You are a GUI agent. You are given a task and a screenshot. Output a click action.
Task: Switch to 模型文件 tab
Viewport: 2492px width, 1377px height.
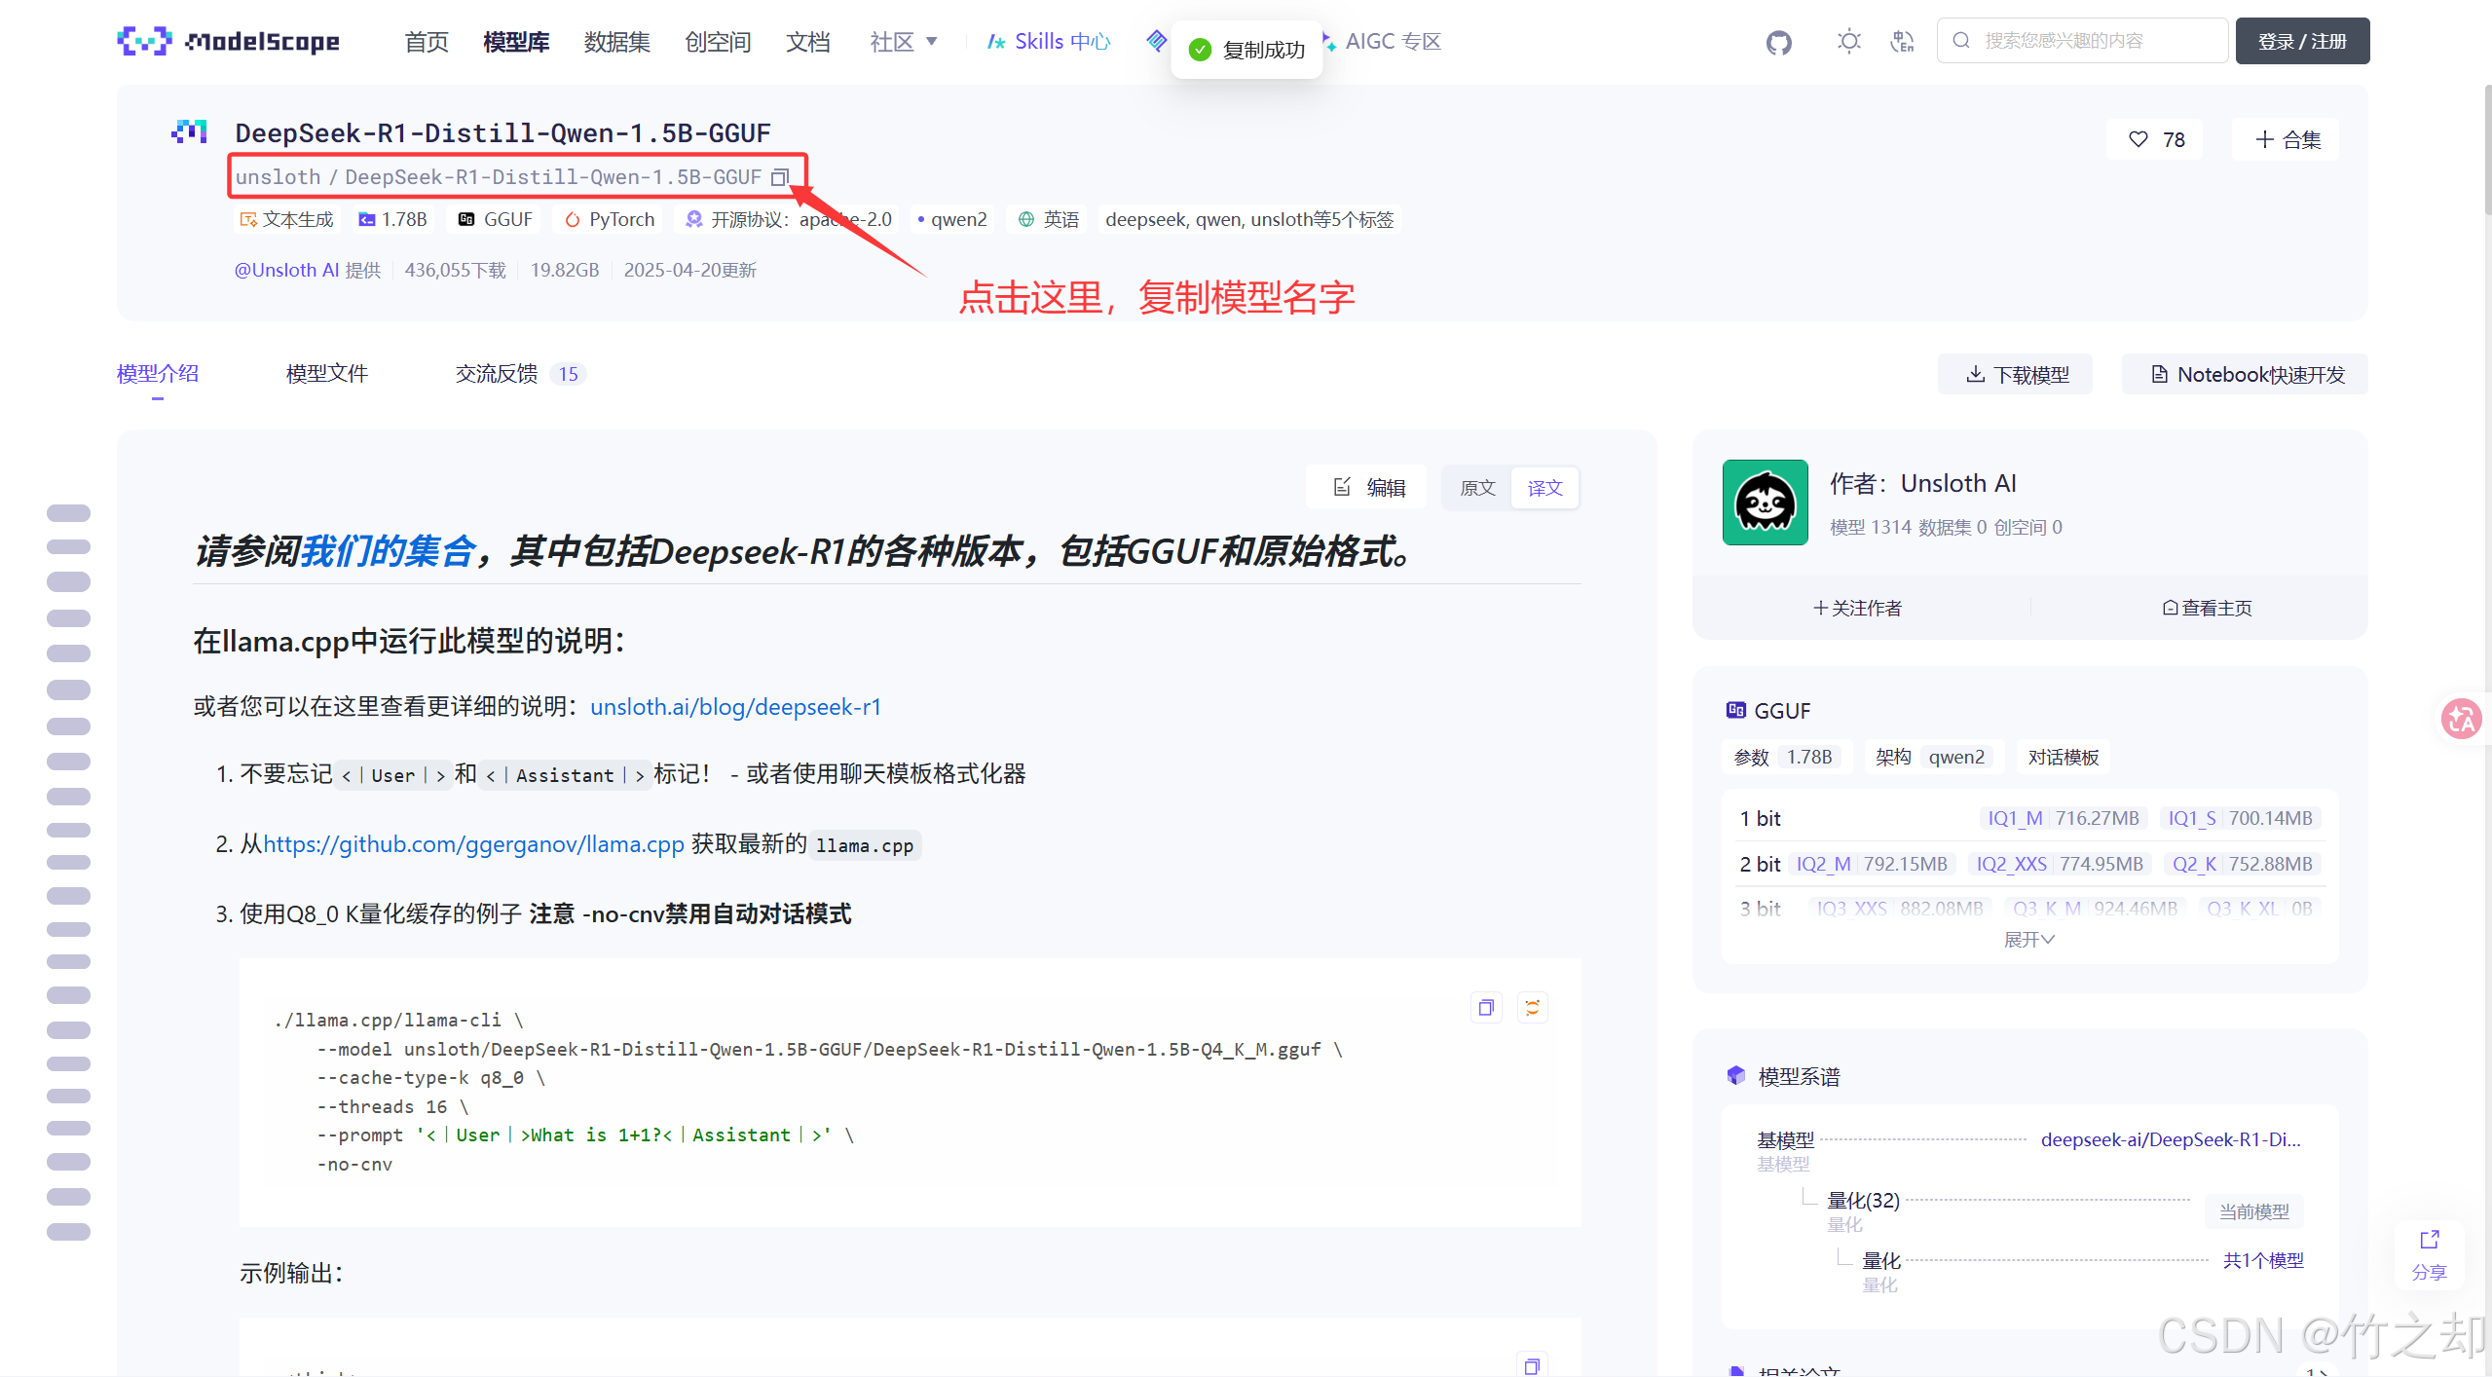pyautogui.click(x=326, y=374)
